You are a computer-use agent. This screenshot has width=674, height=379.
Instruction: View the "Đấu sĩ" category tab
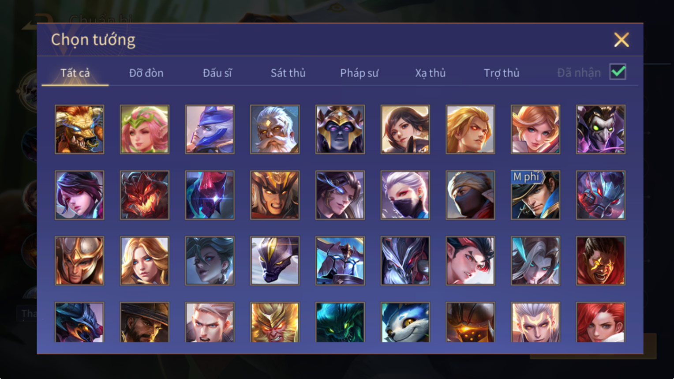(x=217, y=73)
